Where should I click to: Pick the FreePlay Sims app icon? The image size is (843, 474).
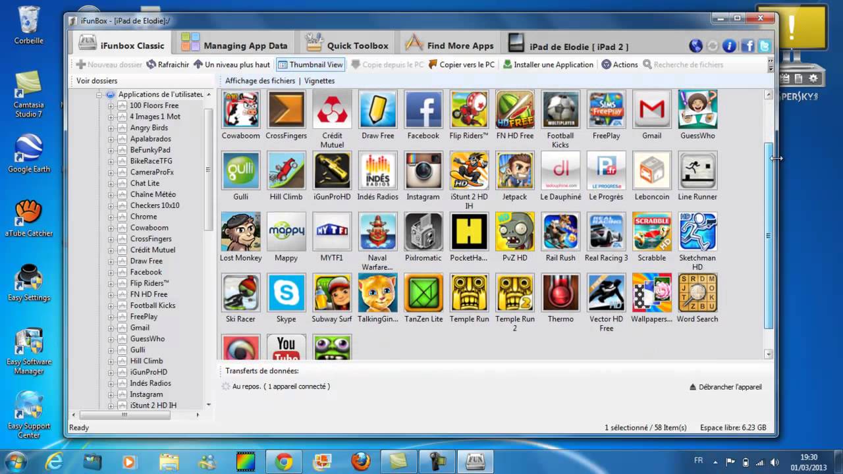(x=606, y=109)
